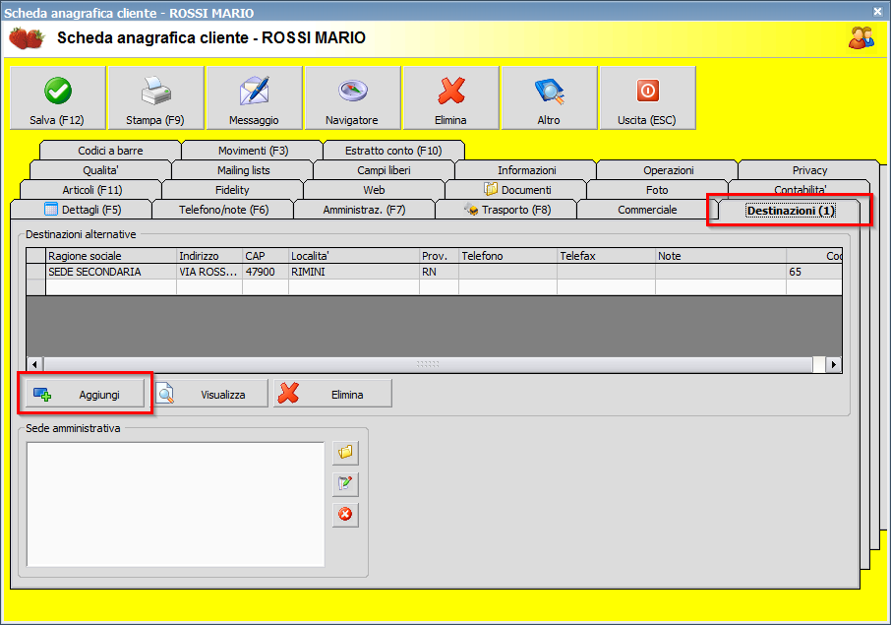Open the Messaggio envelope button

point(254,97)
